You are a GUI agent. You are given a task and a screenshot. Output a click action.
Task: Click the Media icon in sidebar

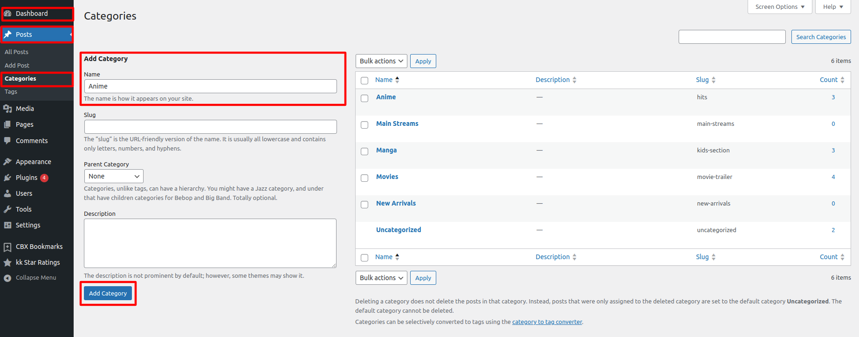click(7, 109)
